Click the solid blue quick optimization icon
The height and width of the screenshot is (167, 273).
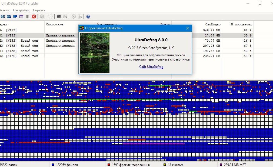15,16
